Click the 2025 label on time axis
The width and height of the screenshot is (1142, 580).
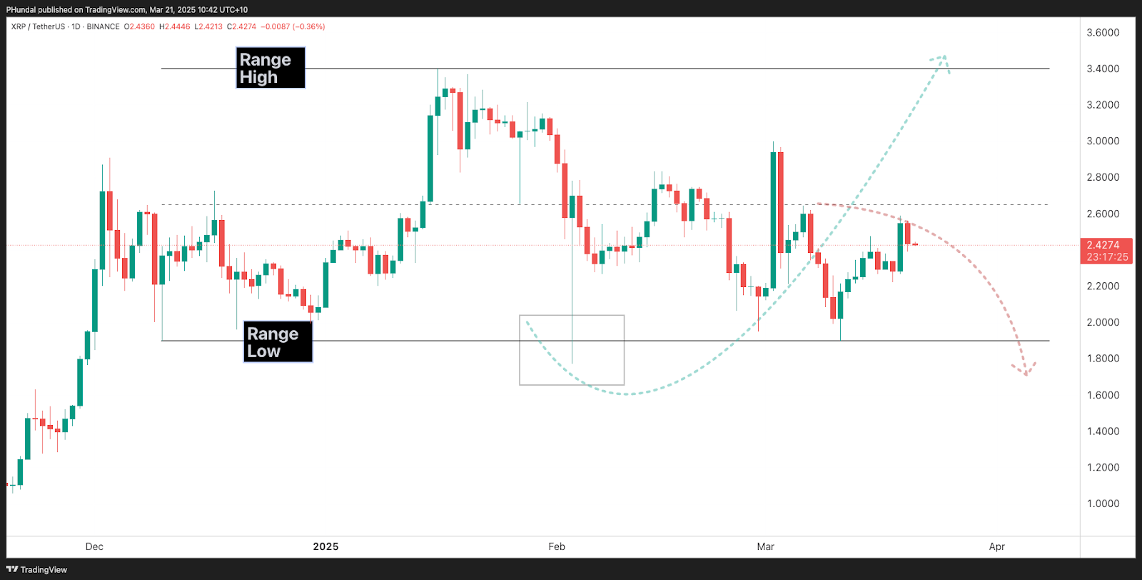coord(325,546)
